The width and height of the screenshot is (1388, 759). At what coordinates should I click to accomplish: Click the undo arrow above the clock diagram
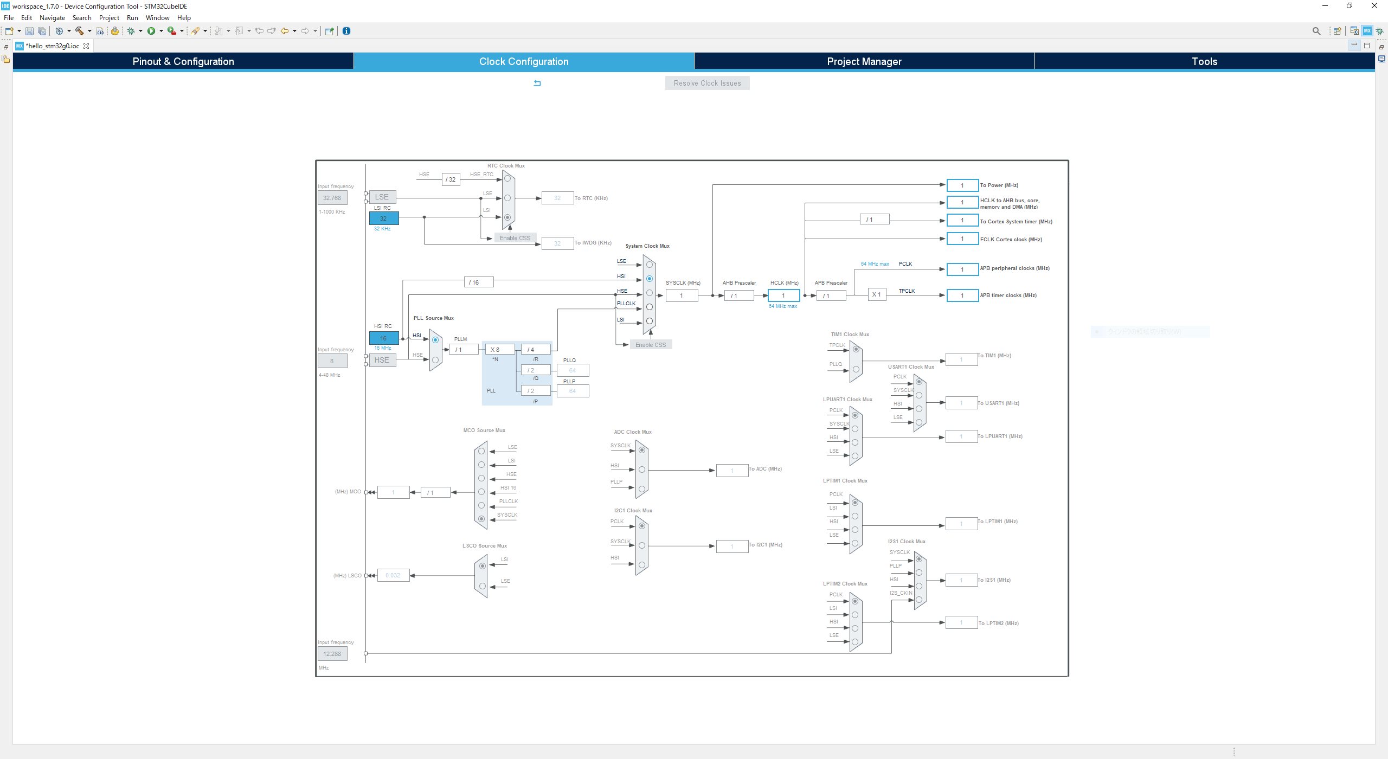point(537,83)
